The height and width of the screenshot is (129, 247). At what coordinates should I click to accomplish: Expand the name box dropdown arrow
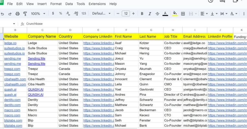coord(14,24)
